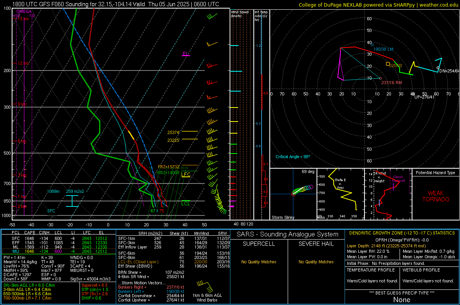
Task: Click the Bunkers Left storm motion line
Action: (x=151, y=291)
